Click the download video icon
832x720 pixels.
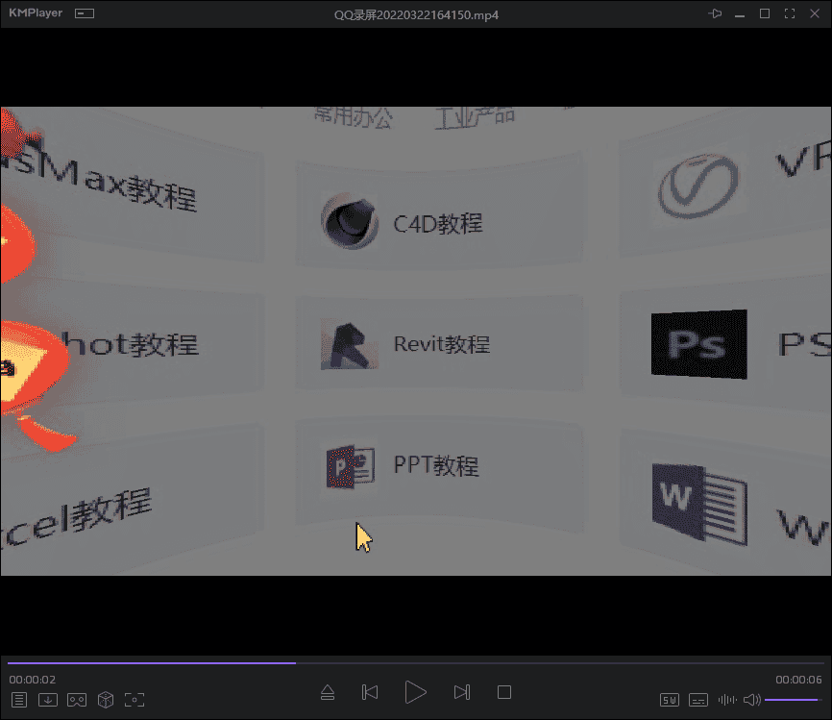pos(47,699)
